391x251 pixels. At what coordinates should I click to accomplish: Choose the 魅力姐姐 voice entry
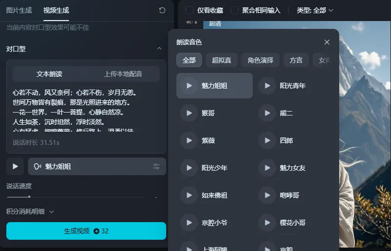215,86
